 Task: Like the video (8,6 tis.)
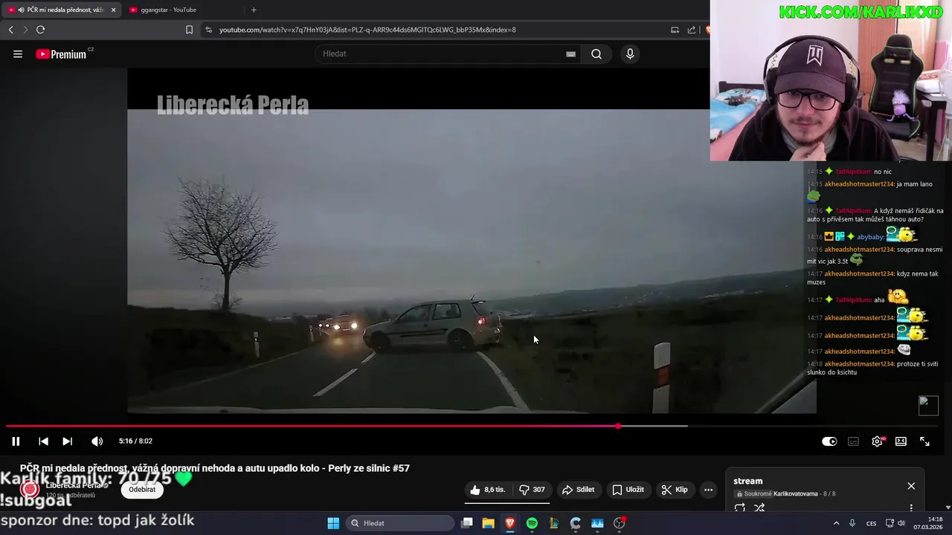click(487, 490)
